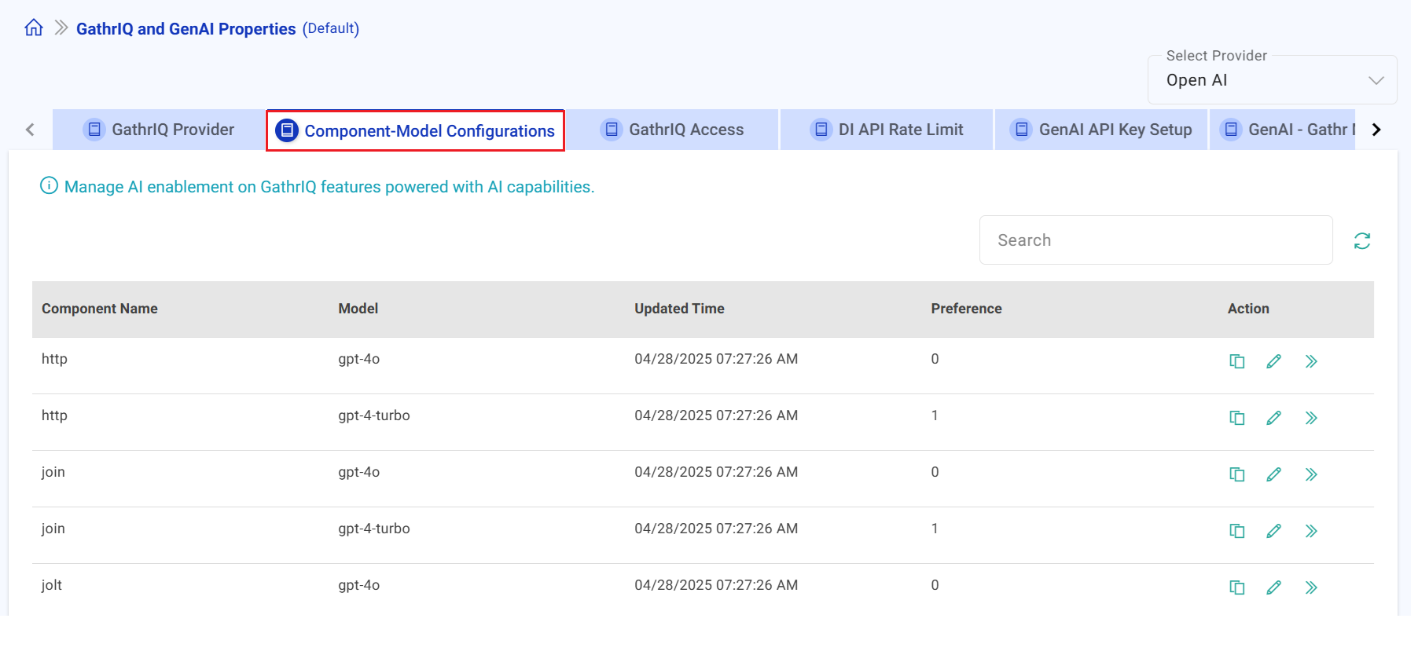Open details arrows for jolt gpt-4o
Viewport: 1418px width, 655px height.
(x=1311, y=587)
